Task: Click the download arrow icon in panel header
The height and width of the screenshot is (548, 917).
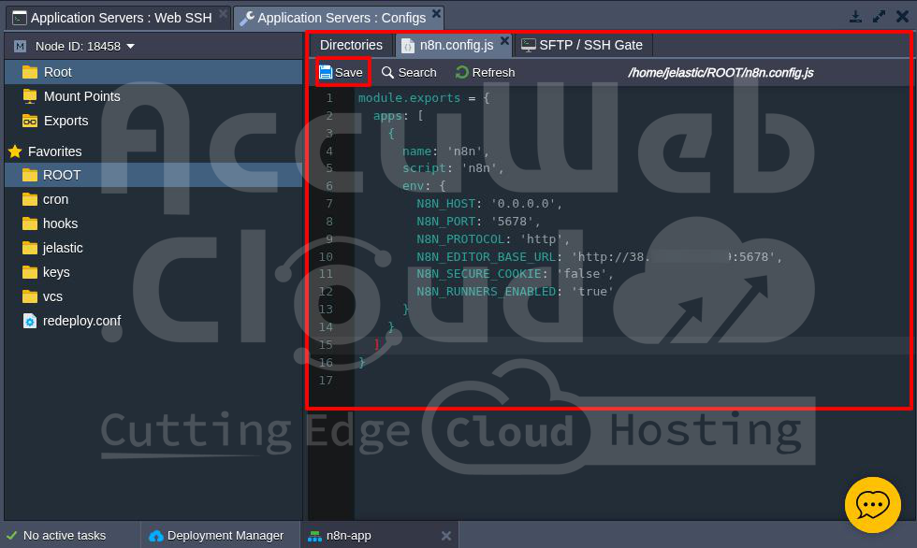Action: point(855,17)
